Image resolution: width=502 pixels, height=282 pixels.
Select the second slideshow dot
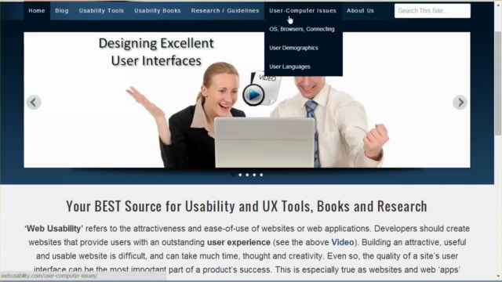click(240, 175)
